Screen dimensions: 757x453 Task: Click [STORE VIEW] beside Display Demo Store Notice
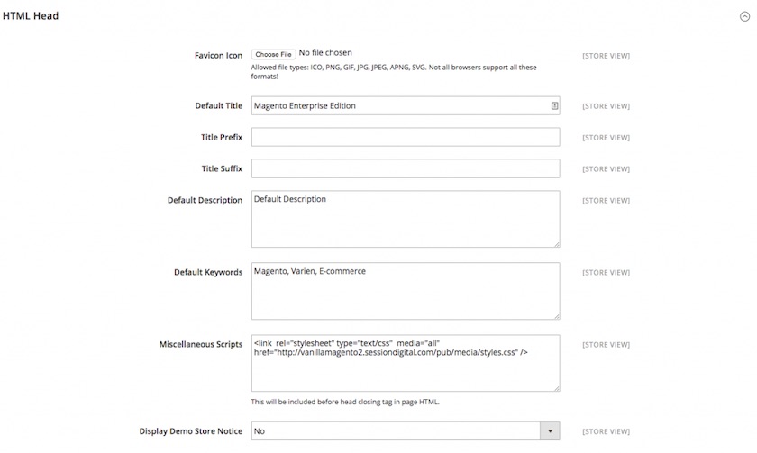606,431
